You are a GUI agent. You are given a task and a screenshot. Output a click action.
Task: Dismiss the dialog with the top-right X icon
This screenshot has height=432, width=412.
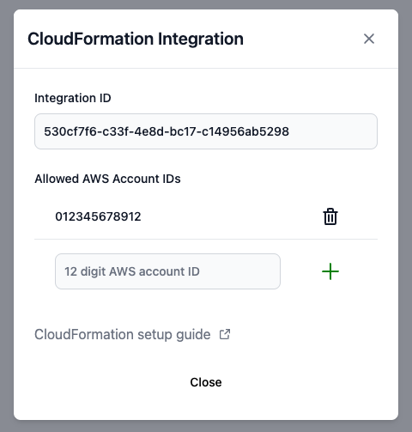369,39
